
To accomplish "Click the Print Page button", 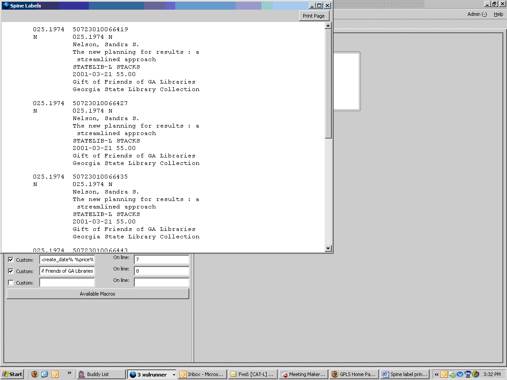I will pyautogui.click(x=313, y=16).
